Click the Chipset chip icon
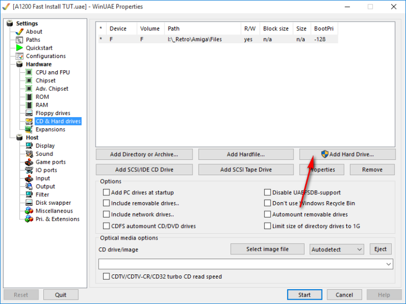The image size is (406, 304). click(29, 80)
